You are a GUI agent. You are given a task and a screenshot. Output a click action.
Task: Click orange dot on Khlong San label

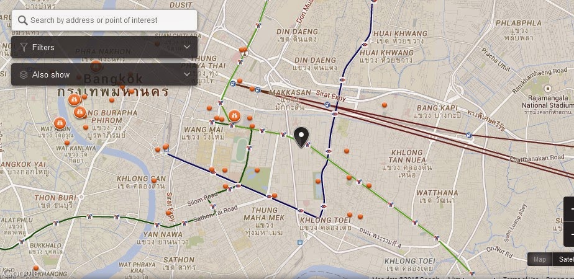click(154, 180)
